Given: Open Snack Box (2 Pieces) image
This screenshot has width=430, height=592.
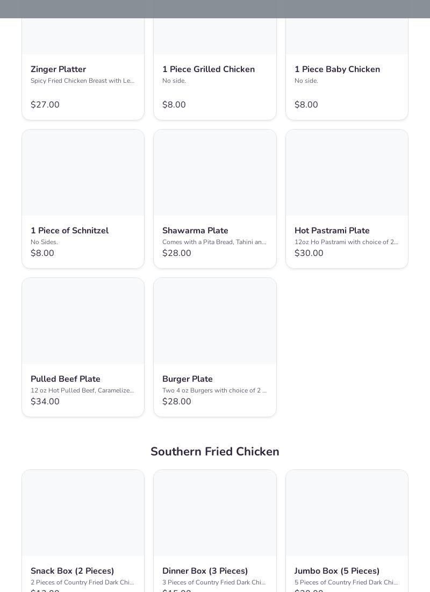Looking at the screenshot, I should [83, 513].
